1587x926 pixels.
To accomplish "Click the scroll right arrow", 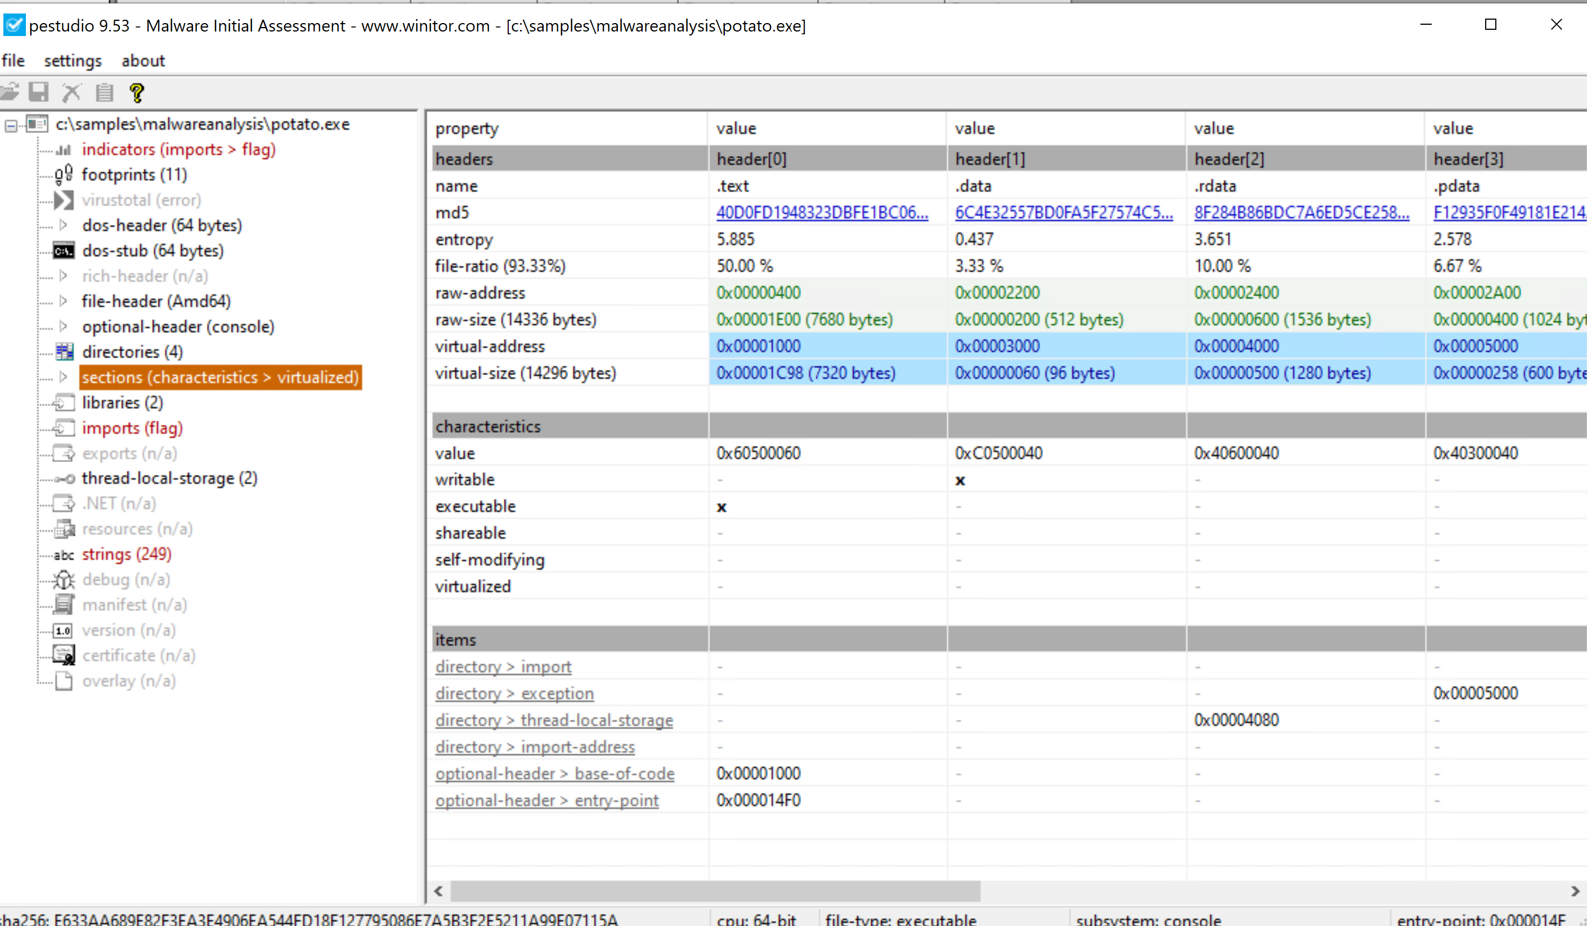I will click(x=1575, y=891).
